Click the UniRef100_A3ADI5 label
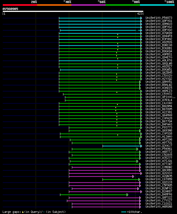The width and height of the screenshot is (177, 214). tap(159, 88)
